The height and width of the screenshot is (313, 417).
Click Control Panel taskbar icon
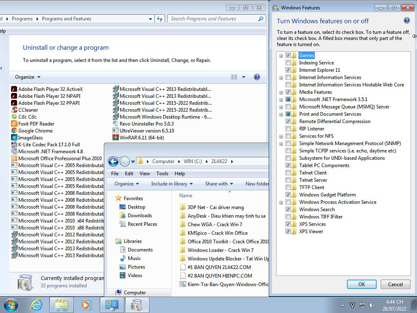112,305
